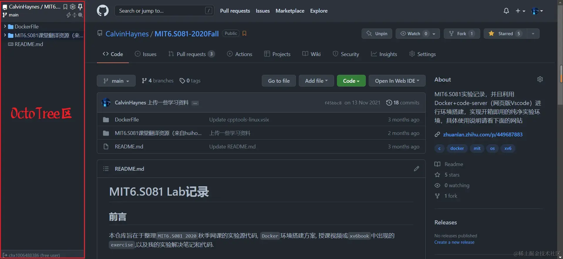Go to Explore

(x=319, y=11)
